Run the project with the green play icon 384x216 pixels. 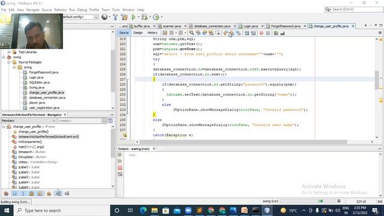tap(133, 17)
